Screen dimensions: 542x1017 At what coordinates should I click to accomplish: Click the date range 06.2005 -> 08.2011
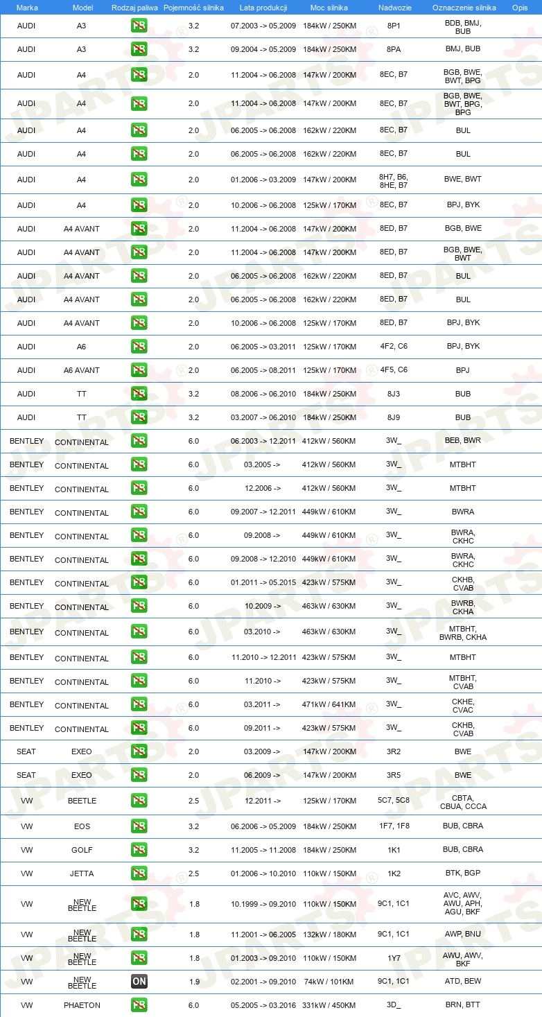[x=263, y=370]
